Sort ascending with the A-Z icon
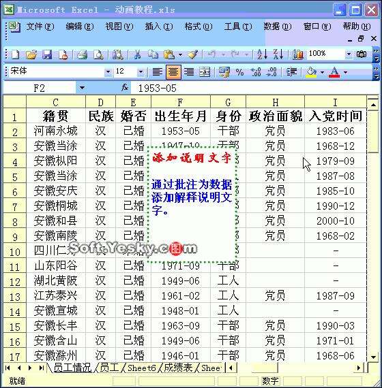 coord(262,54)
